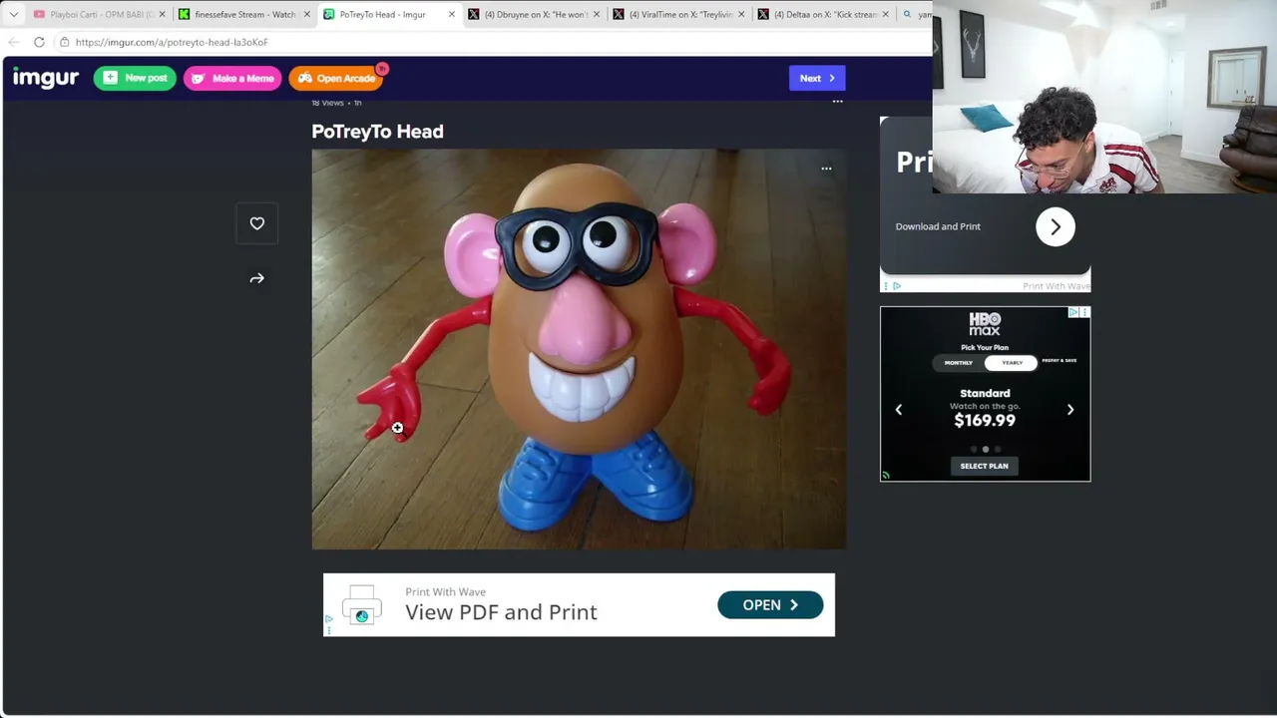Click the Download and Print arrow button
This screenshot has height=718, width=1277.
tap(1055, 227)
